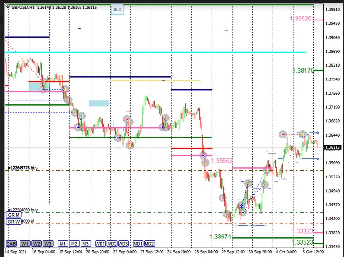The height and width of the screenshot is (257, 344).
Task: Click the 1.38175 green price level label
Action: click(304, 70)
